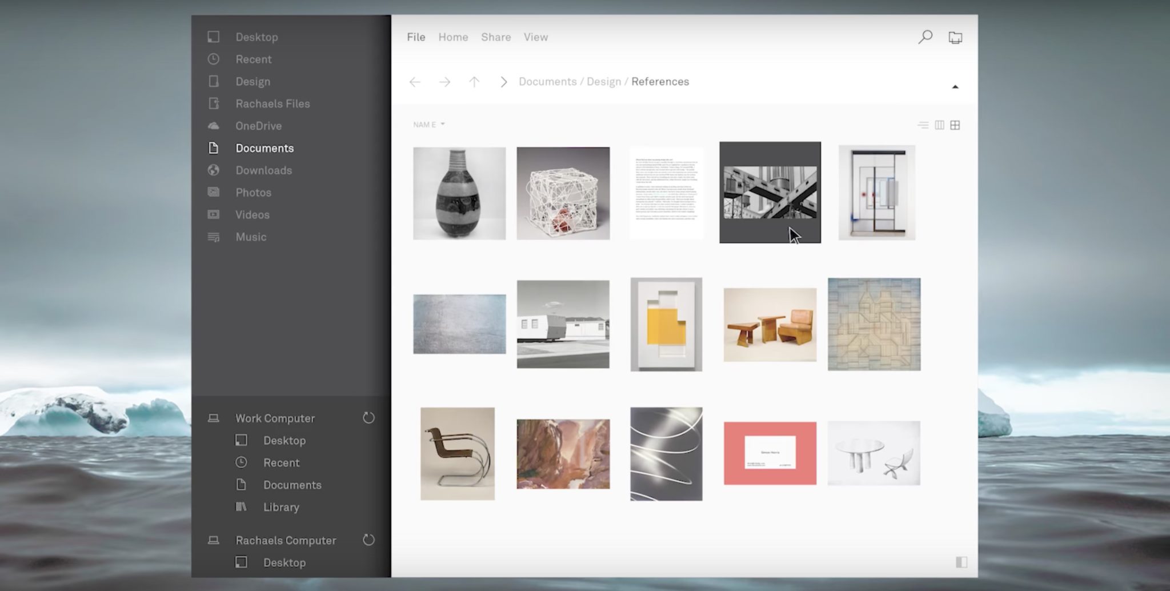This screenshot has height=591, width=1170.
Task: Open the File menu
Action: [415, 37]
